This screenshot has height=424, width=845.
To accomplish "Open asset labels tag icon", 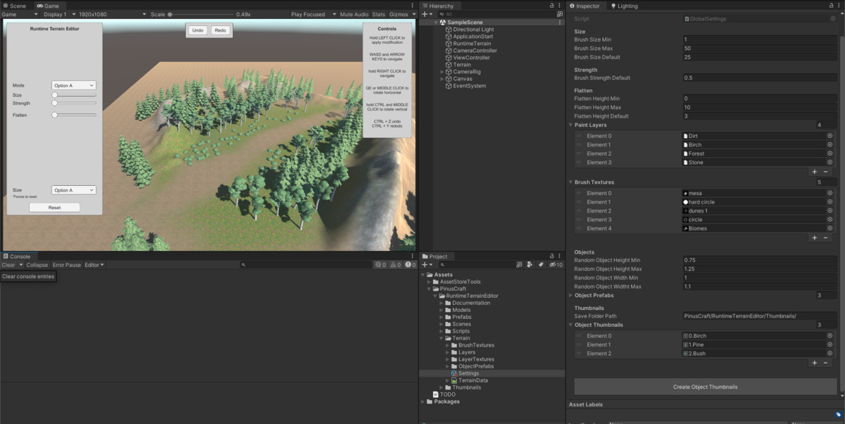I will 839,415.
